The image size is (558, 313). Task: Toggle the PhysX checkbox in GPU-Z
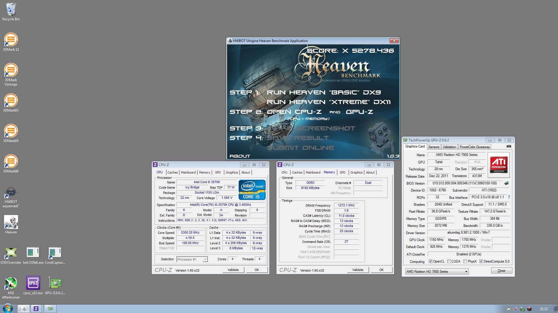(465, 261)
